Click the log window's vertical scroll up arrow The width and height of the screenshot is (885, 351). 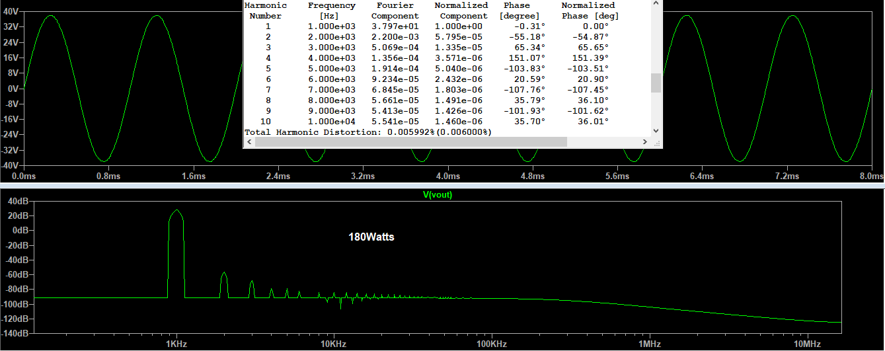656,4
